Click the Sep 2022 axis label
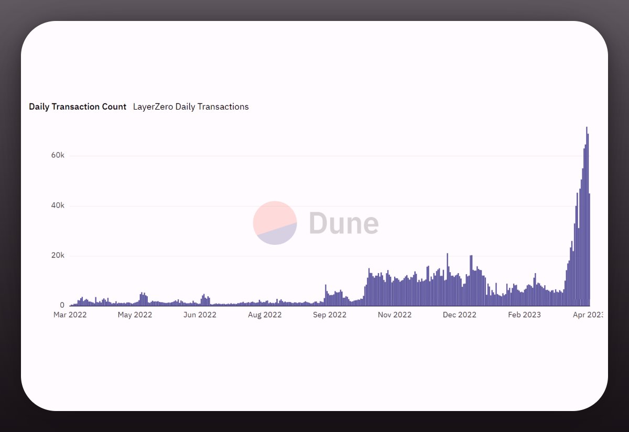629x432 pixels. pos(330,315)
